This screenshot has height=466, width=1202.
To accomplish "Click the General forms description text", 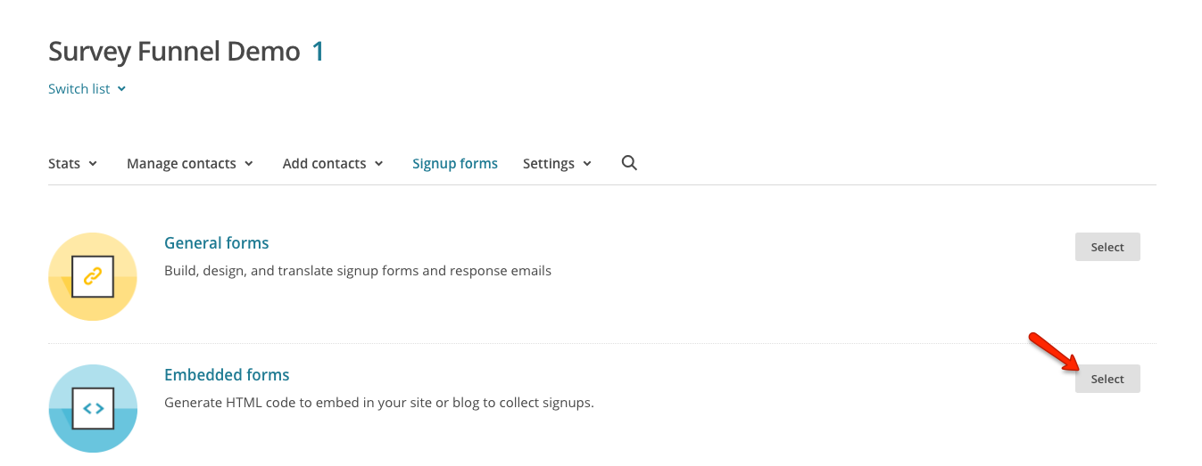I will pos(358,270).
